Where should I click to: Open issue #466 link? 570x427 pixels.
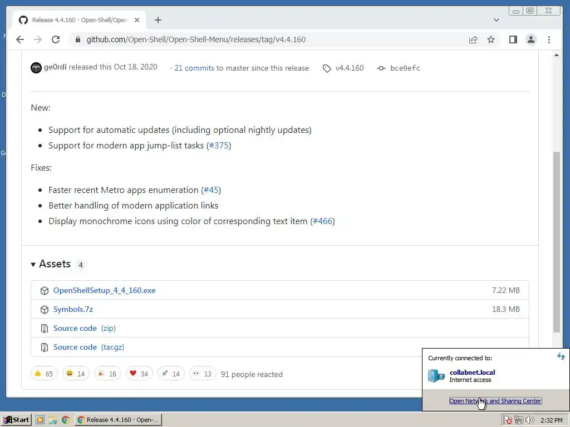point(322,221)
